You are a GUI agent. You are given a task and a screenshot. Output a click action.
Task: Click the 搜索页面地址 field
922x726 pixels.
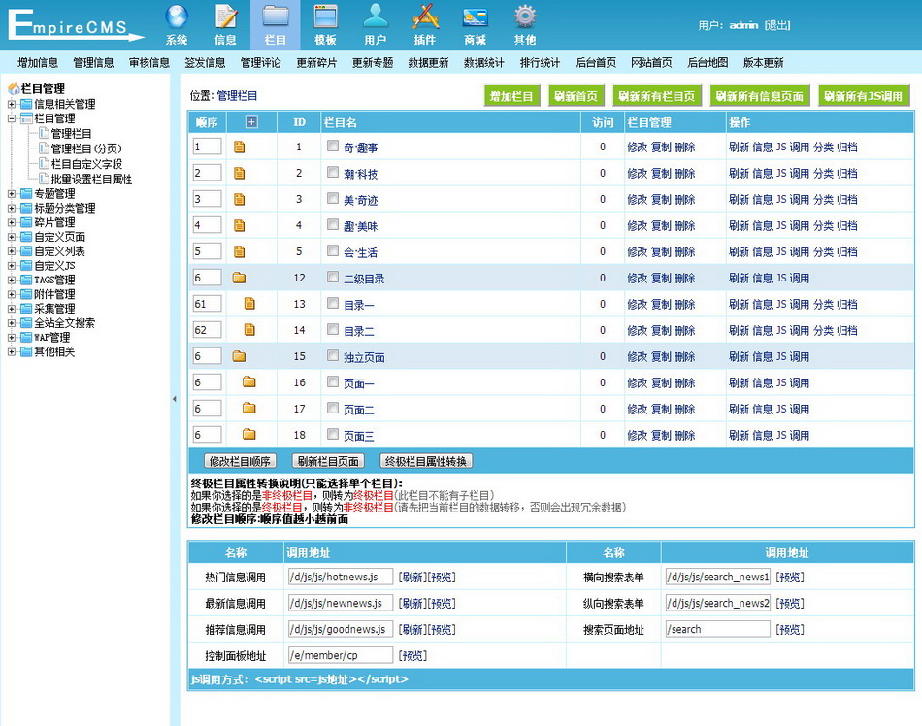(717, 629)
